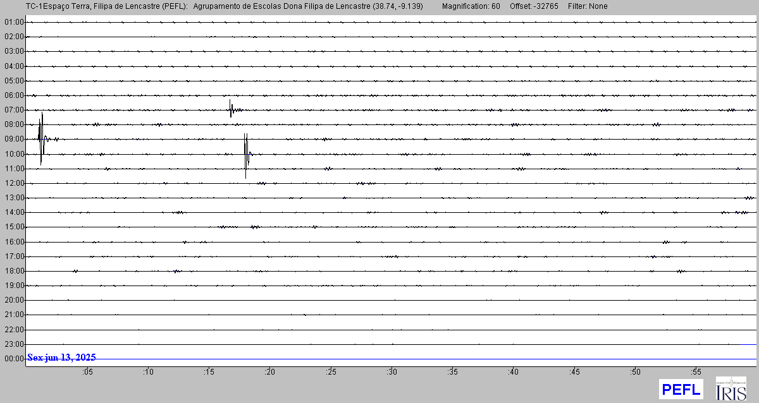The image size is (759, 403).
Task: Click the 18:00 hour label
Action: pos(14,271)
